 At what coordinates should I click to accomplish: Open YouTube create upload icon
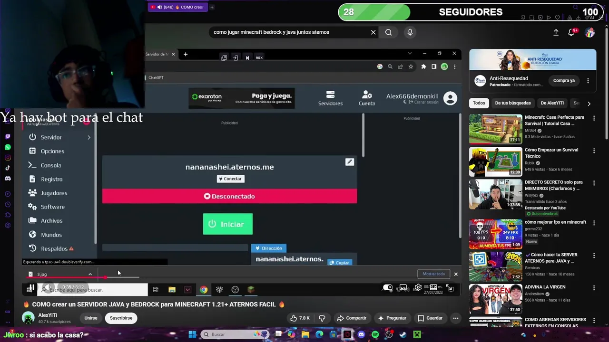click(x=556, y=32)
